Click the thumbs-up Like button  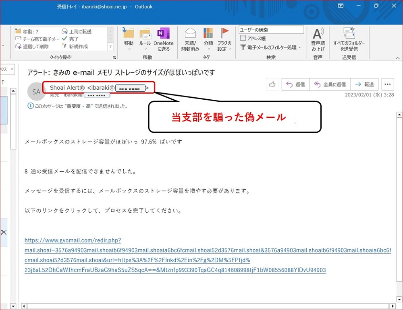272,84
